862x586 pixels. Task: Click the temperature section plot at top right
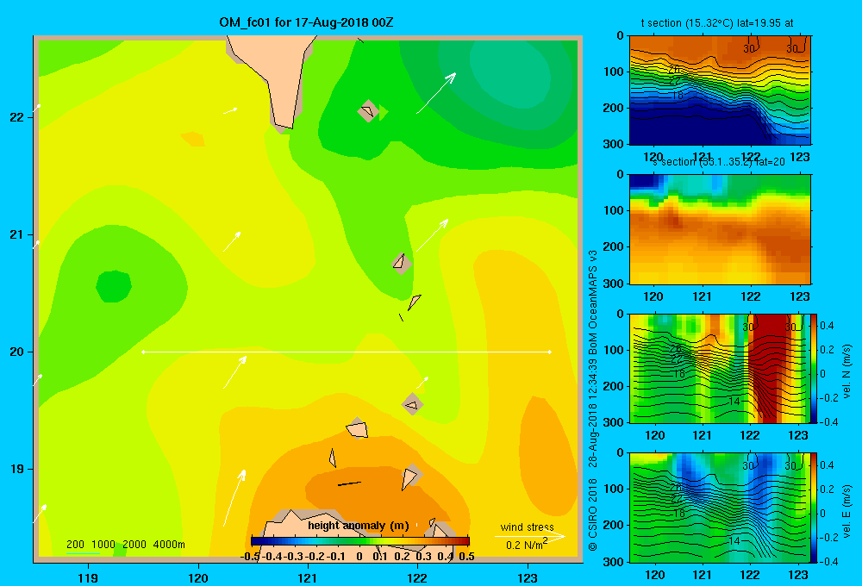click(x=720, y=90)
